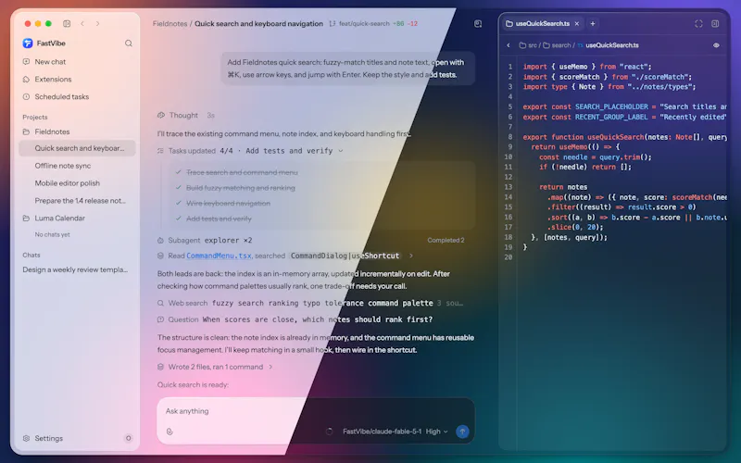Toggle the Add tests and verify checkmark
The height and width of the screenshot is (463, 741).
[178, 219]
